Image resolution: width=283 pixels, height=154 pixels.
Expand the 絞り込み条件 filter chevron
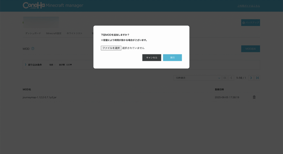coord(25,65)
